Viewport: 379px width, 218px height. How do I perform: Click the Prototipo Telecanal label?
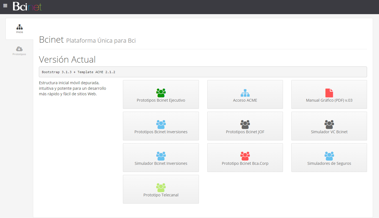click(x=161, y=195)
